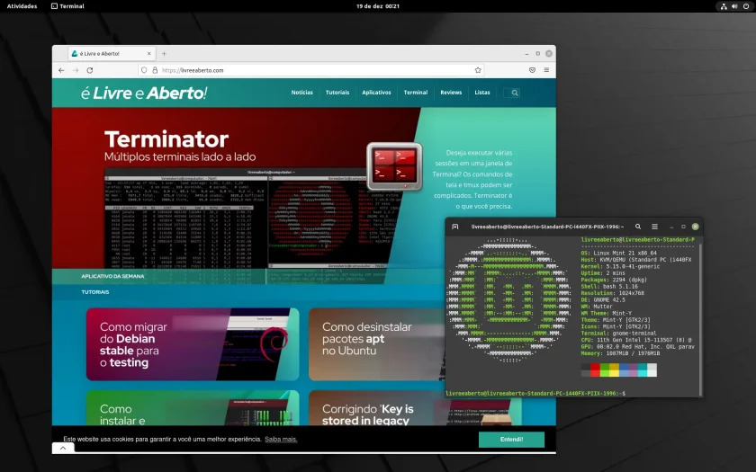Go back with Firefox back arrow
The height and width of the screenshot is (472, 756).
pyautogui.click(x=61, y=70)
